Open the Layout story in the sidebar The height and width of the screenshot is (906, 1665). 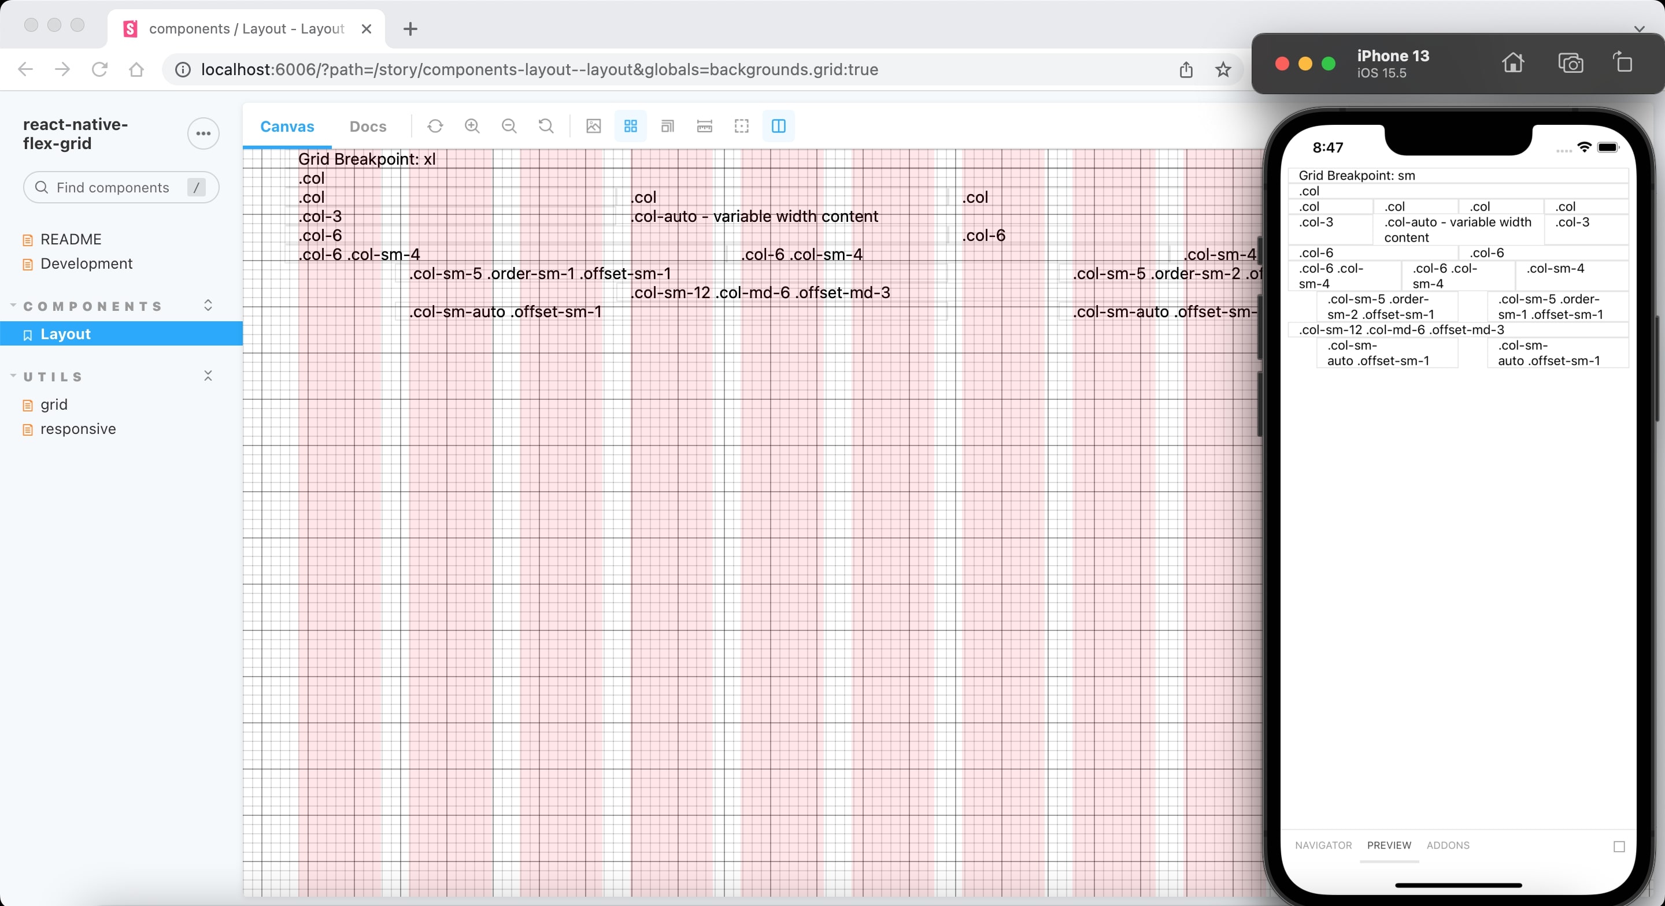(65, 333)
